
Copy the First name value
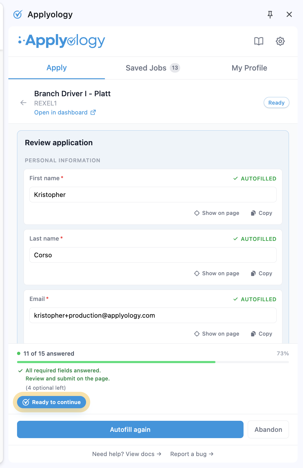click(x=261, y=213)
